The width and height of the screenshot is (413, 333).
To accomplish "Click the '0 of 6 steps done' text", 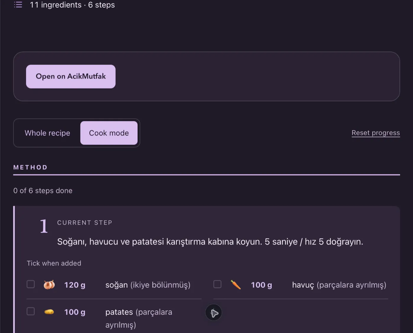I will click(x=43, y=191).
